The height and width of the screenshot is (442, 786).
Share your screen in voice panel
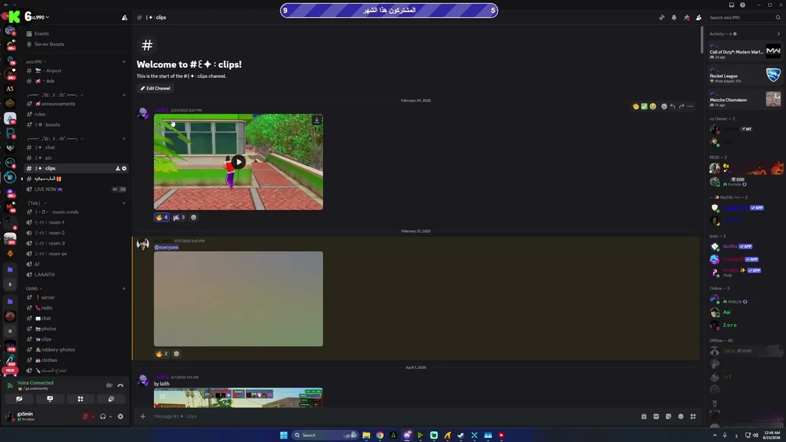tap(50, 399)
